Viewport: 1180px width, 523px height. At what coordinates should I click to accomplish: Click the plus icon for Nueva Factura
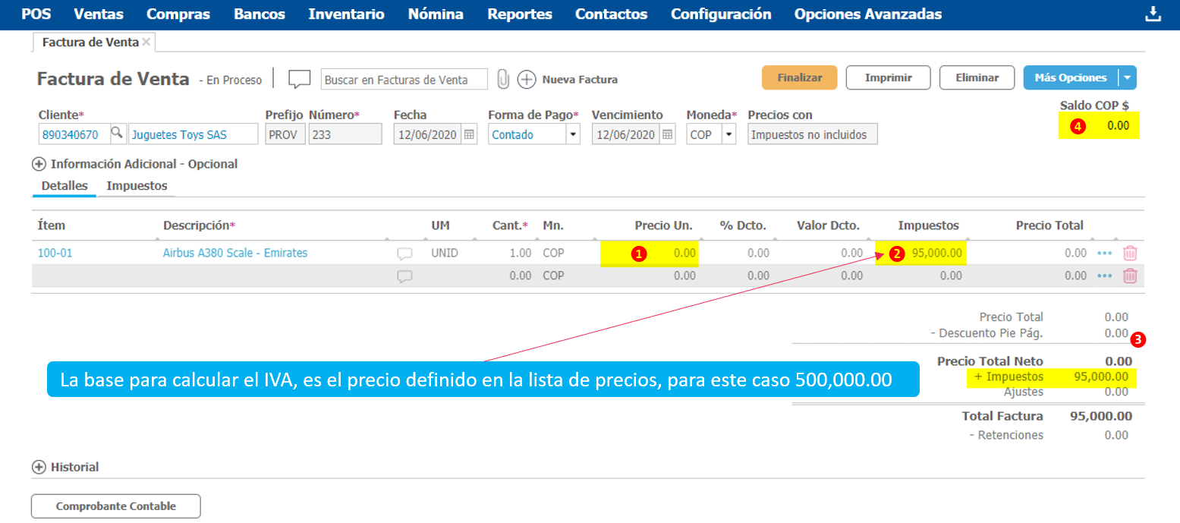[527, 79]
